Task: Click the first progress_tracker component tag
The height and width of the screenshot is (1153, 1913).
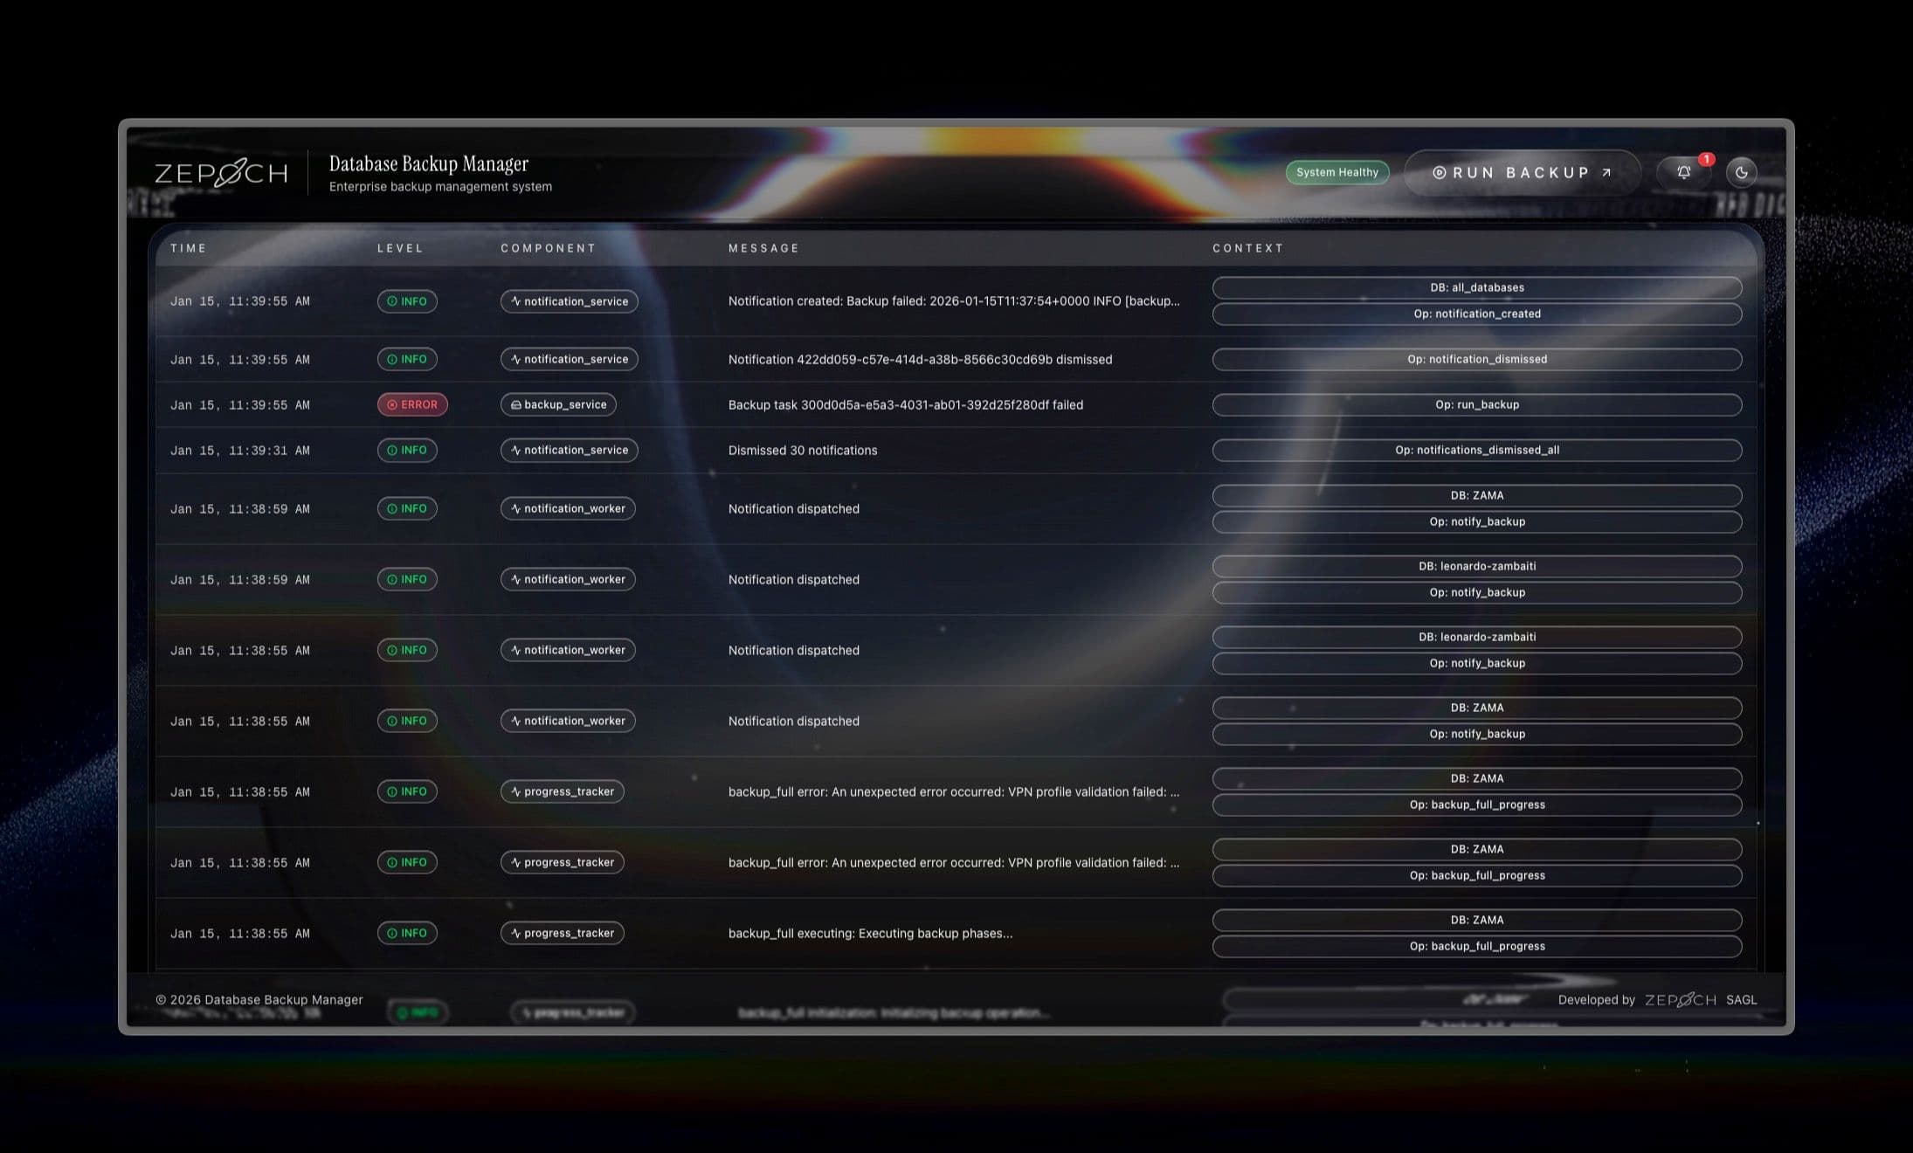Action: 562,791
